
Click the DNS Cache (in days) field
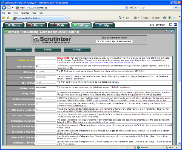(x=46, y=109)
